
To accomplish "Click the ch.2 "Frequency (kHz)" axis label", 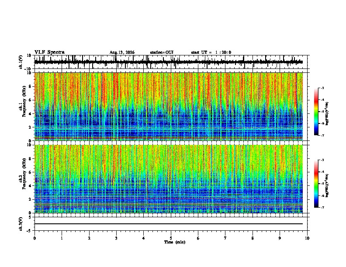I will 24,174.
